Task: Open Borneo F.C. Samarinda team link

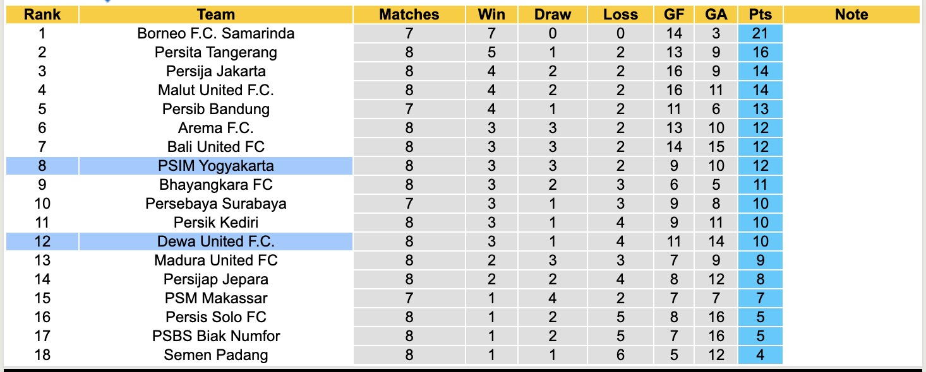Action: point(215,33)
